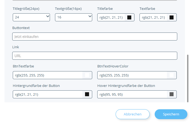Click the Titlefarbe black color swatch
Image resolution: width=194 pixels, height=125 pixels.
129,18
